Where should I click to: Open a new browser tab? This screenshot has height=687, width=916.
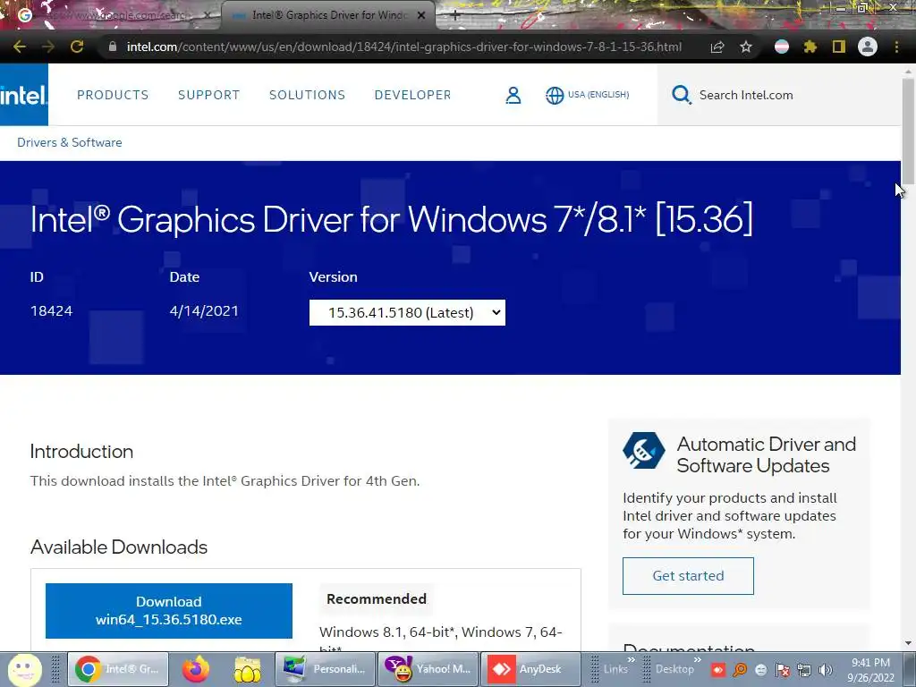(x=455, y=15)
